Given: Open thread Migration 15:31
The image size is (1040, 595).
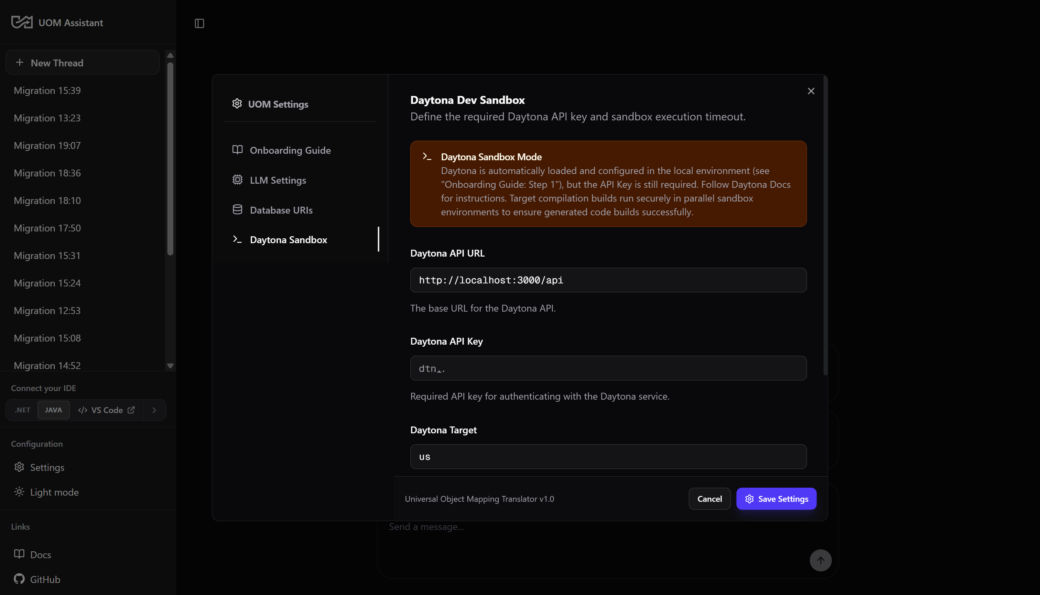Looking at the screenshot, I should click(x=83, y=256).
